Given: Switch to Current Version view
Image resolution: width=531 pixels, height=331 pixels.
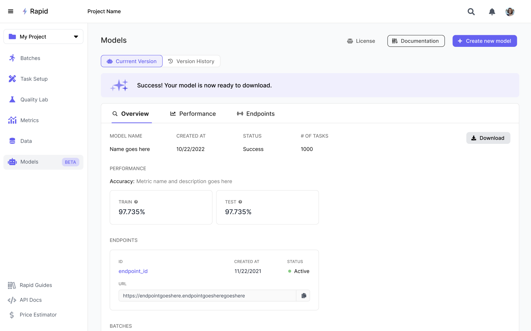Looking at the screenshot, I should (132, 61).
